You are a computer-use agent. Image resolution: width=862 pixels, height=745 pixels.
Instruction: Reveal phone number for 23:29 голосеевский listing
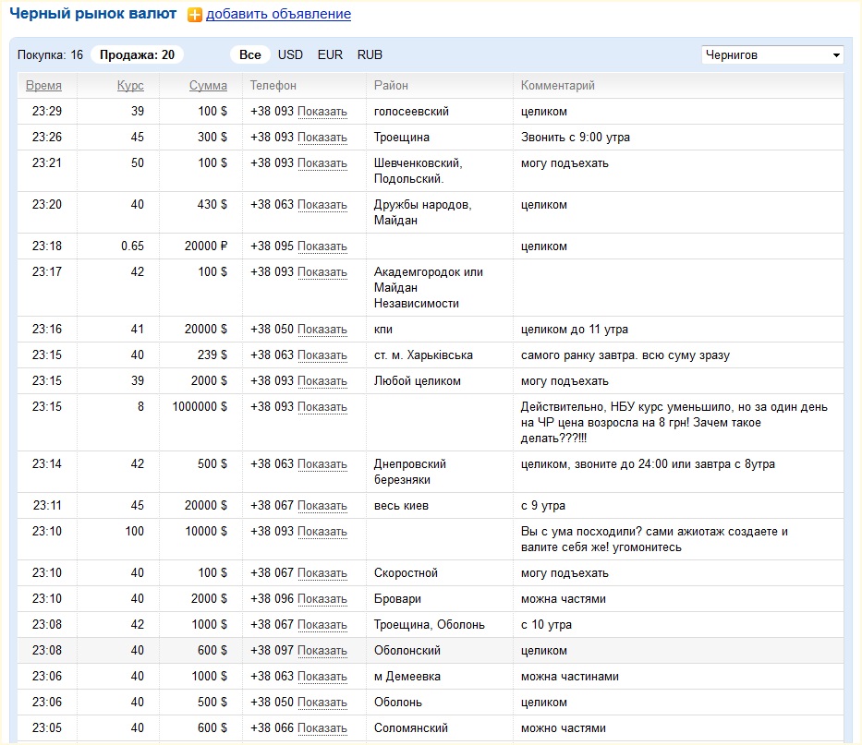coord(322,112)
